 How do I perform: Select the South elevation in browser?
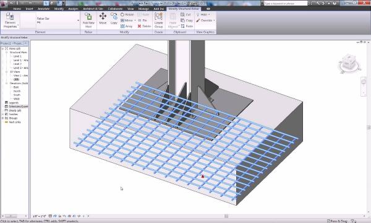point(17,95)
